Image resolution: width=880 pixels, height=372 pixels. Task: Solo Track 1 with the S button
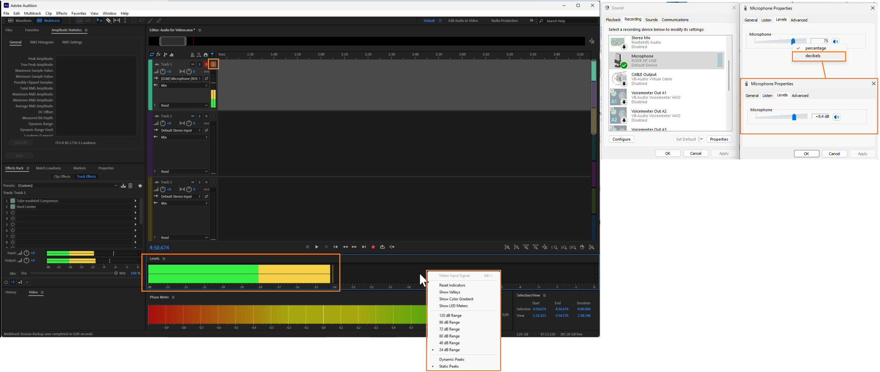point(200,64)
